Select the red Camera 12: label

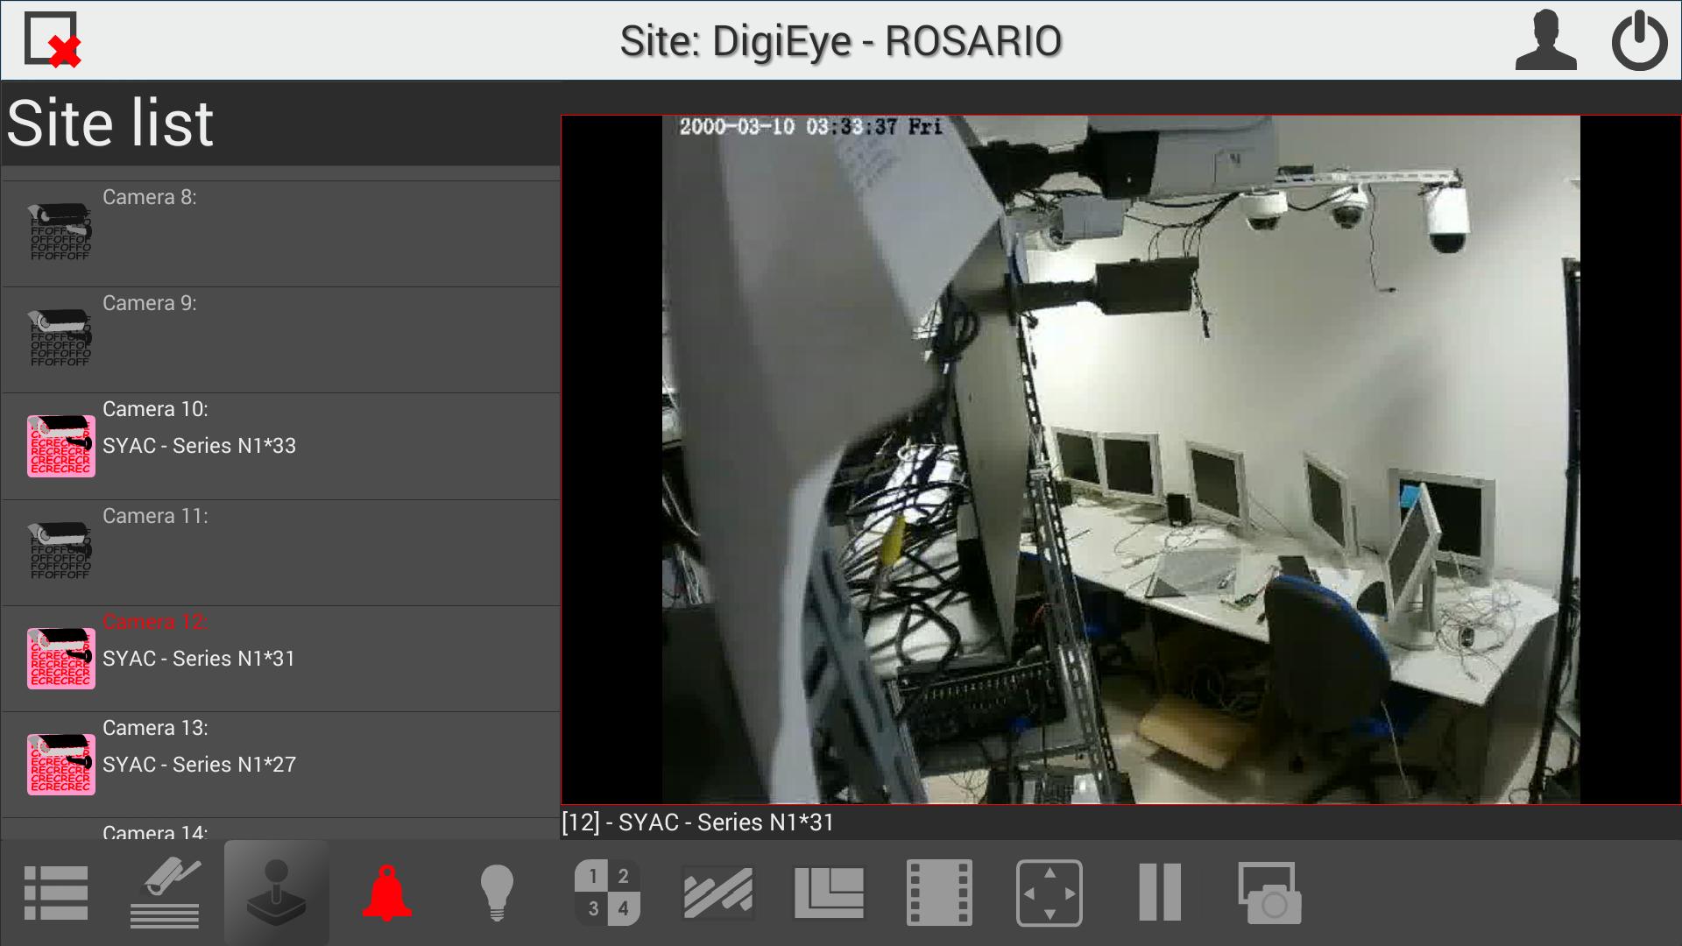(x=155, y=622)
